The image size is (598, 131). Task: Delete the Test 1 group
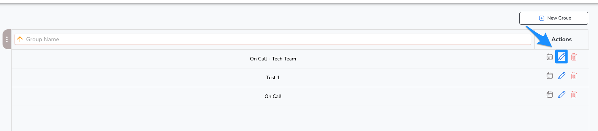574,76
